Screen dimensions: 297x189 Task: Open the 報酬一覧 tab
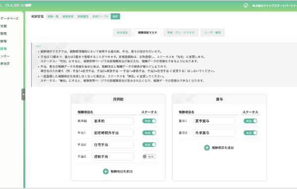(53, 16)
